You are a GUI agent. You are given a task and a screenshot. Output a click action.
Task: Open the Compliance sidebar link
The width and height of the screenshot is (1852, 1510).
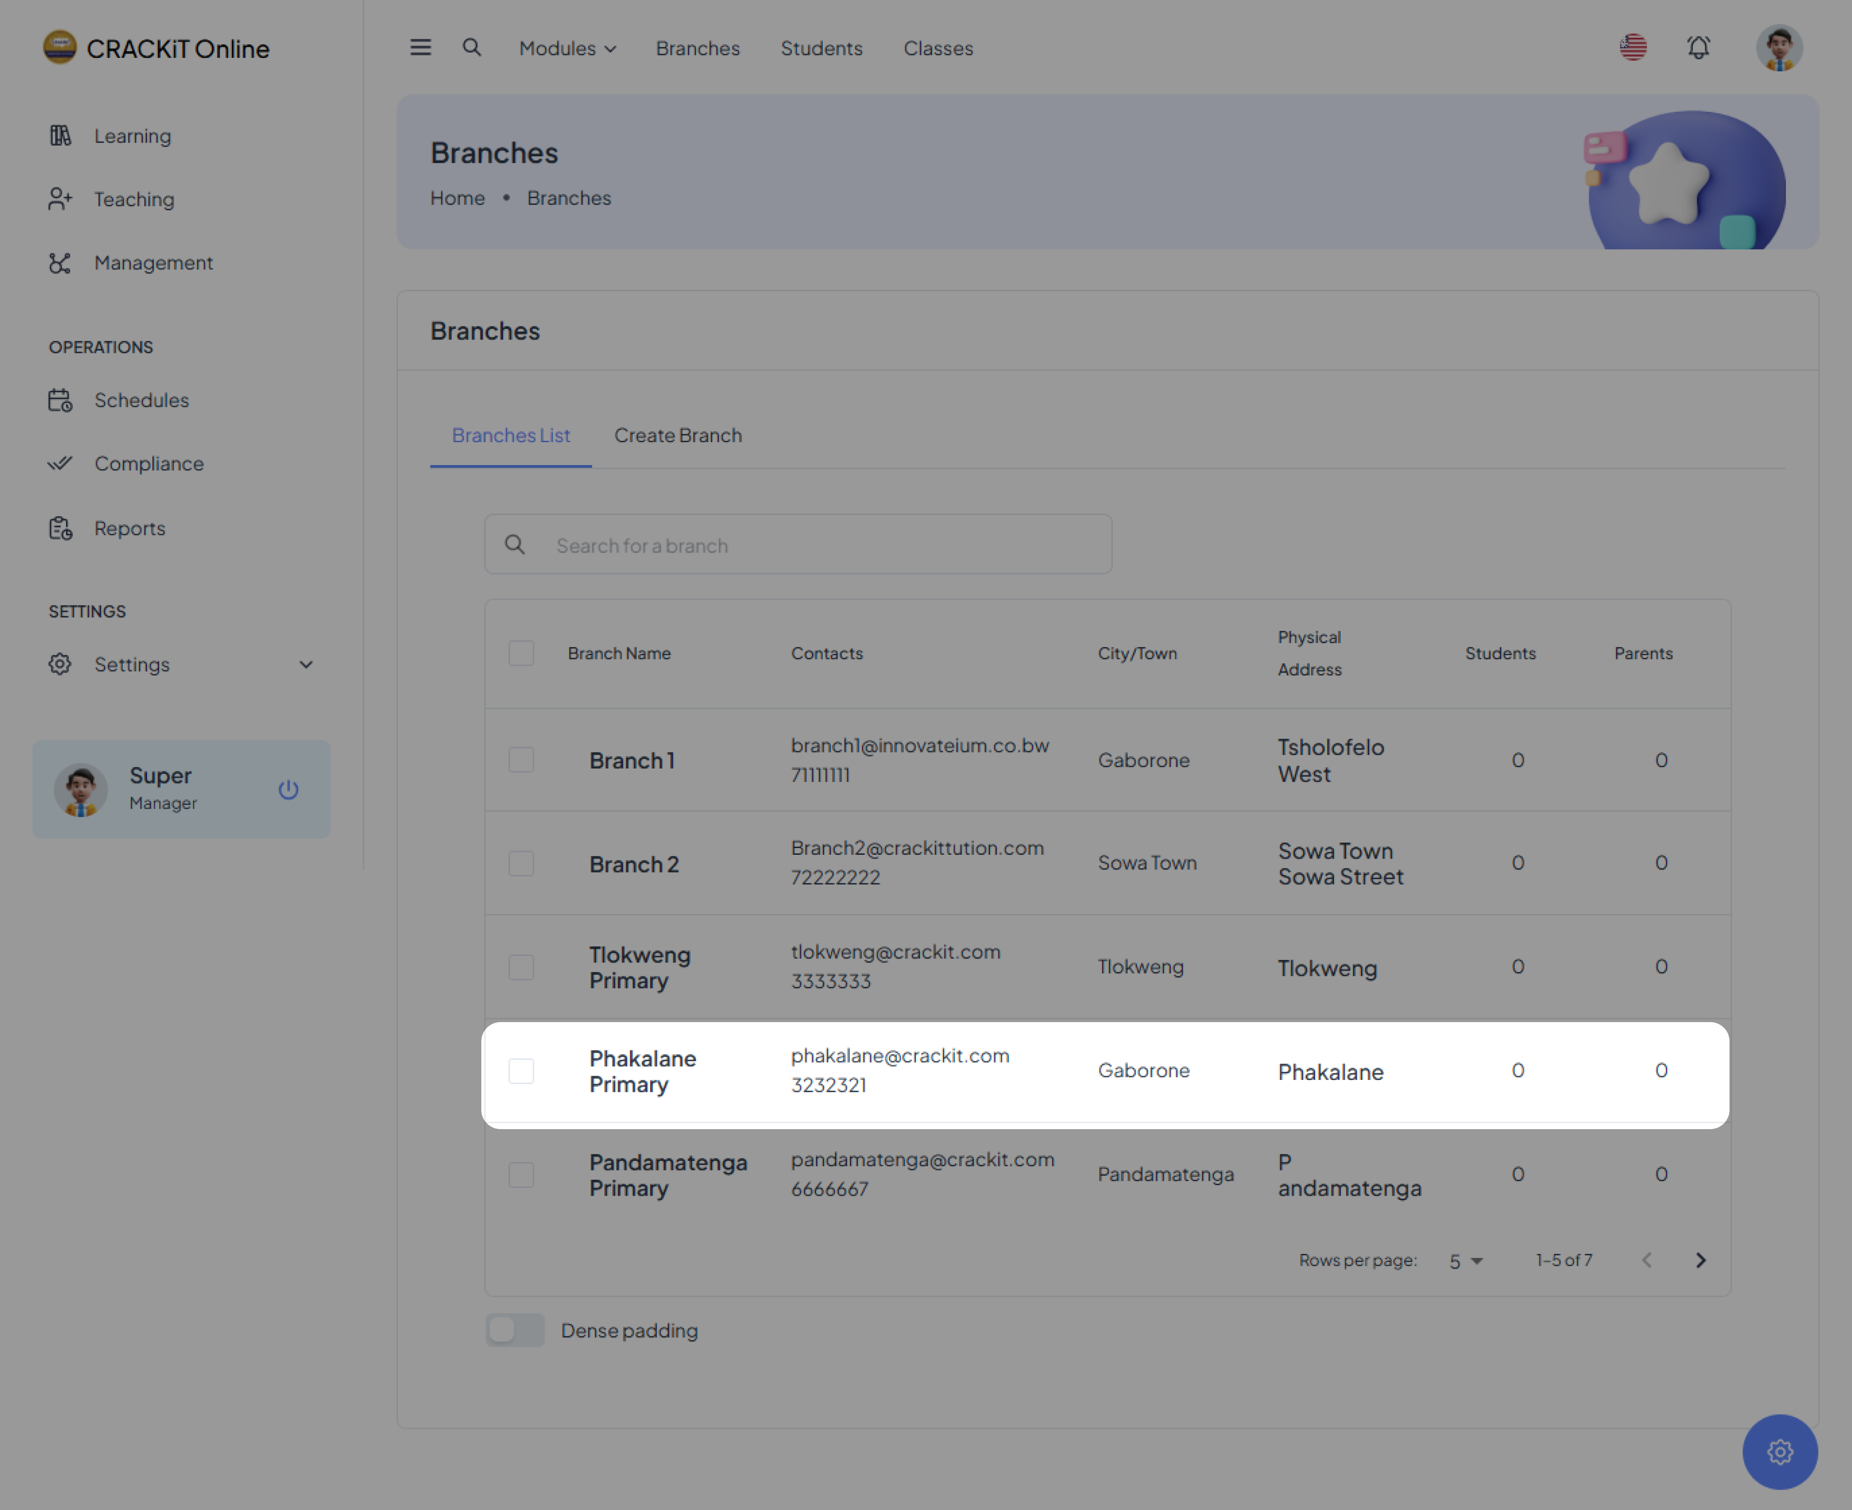click(149, 464)
